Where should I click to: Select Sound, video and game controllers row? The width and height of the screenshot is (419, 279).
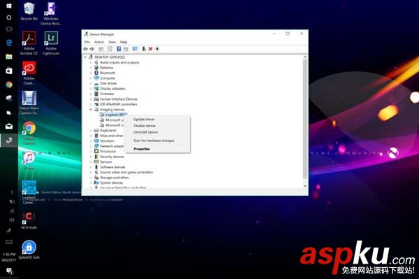pyautogui.click(x=124, y=172)
